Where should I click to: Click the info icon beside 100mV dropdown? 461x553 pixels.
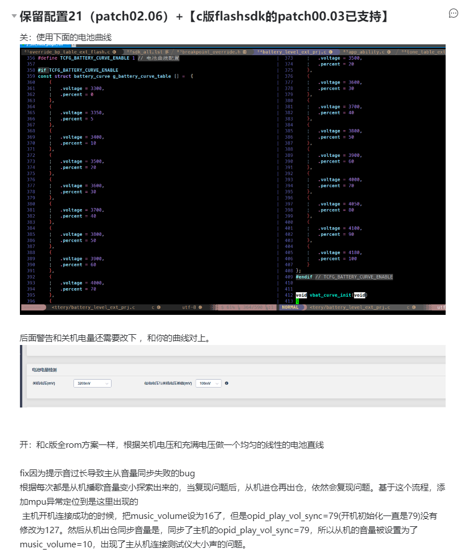[227, 384]
